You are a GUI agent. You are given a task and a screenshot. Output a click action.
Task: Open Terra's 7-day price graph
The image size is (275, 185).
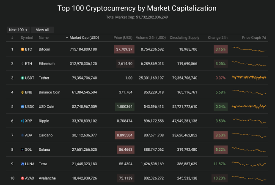(249, 164)
